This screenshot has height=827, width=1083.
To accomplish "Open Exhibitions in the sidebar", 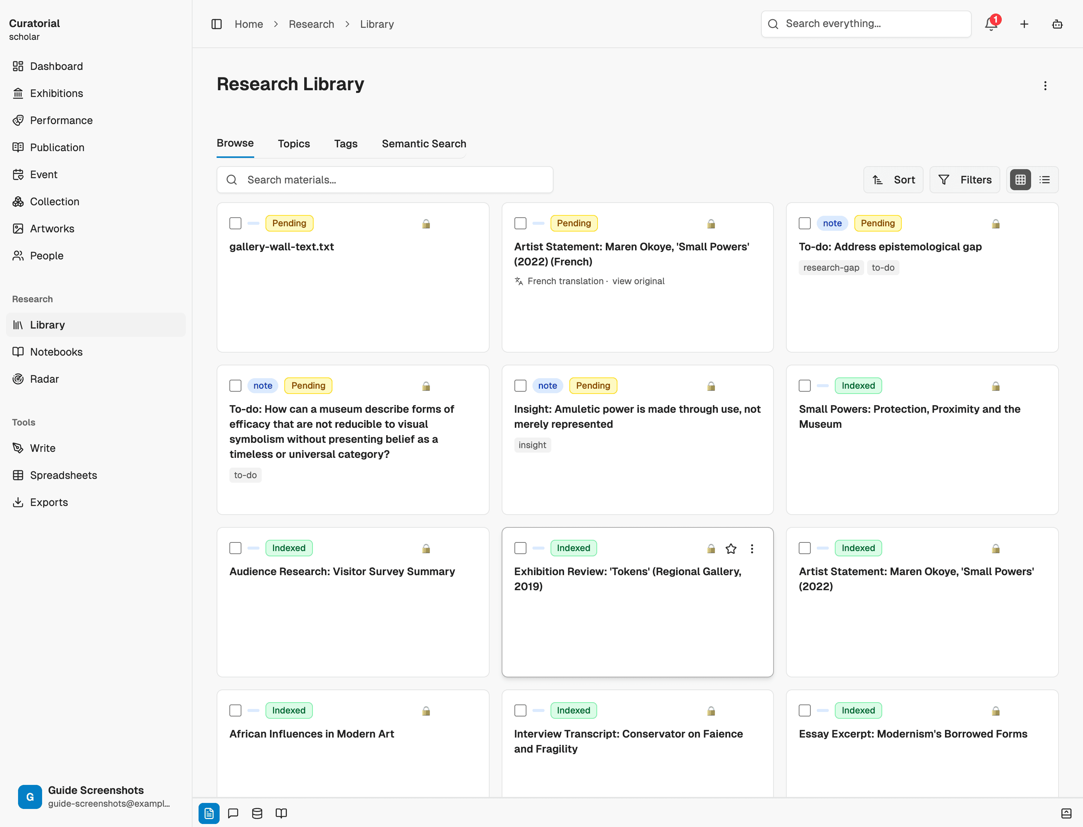I will [96, 94].
